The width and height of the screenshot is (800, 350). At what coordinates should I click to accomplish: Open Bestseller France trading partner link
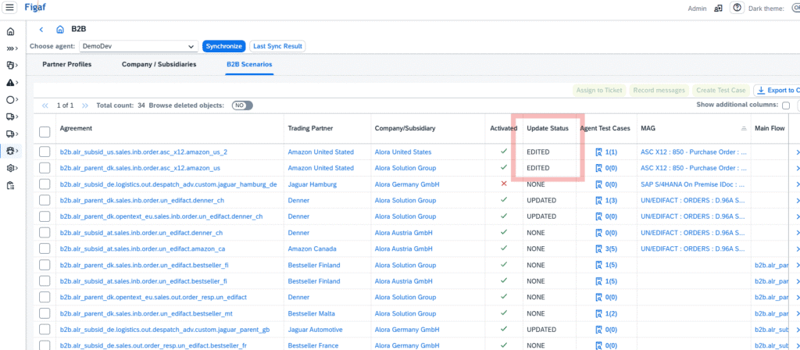(313, 346)
